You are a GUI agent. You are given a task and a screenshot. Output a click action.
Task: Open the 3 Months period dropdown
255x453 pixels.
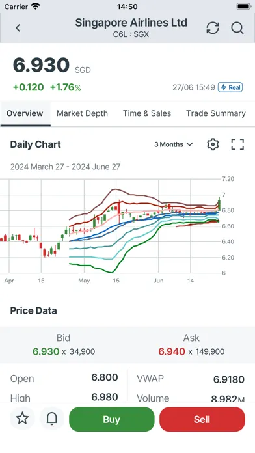coord(173,144)
